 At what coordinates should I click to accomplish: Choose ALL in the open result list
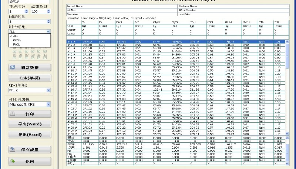click(30, 36)
